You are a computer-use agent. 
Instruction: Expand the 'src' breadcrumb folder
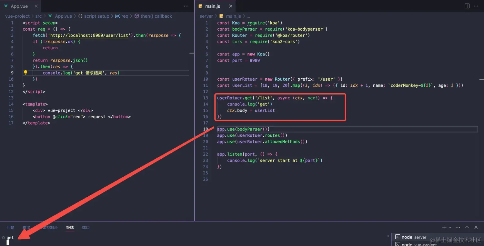(39, 16)
